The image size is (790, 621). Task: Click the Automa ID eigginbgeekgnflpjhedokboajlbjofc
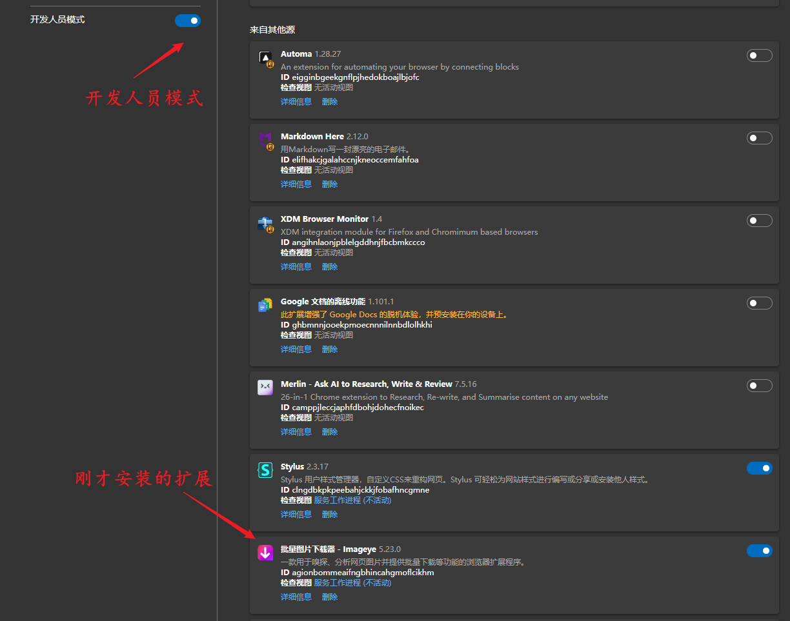point(350,77)
